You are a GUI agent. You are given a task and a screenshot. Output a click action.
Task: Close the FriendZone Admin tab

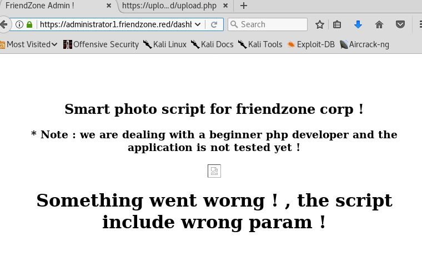[109, 6]
